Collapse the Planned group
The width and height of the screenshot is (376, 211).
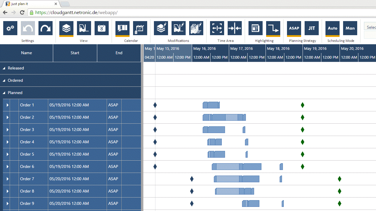4,93
